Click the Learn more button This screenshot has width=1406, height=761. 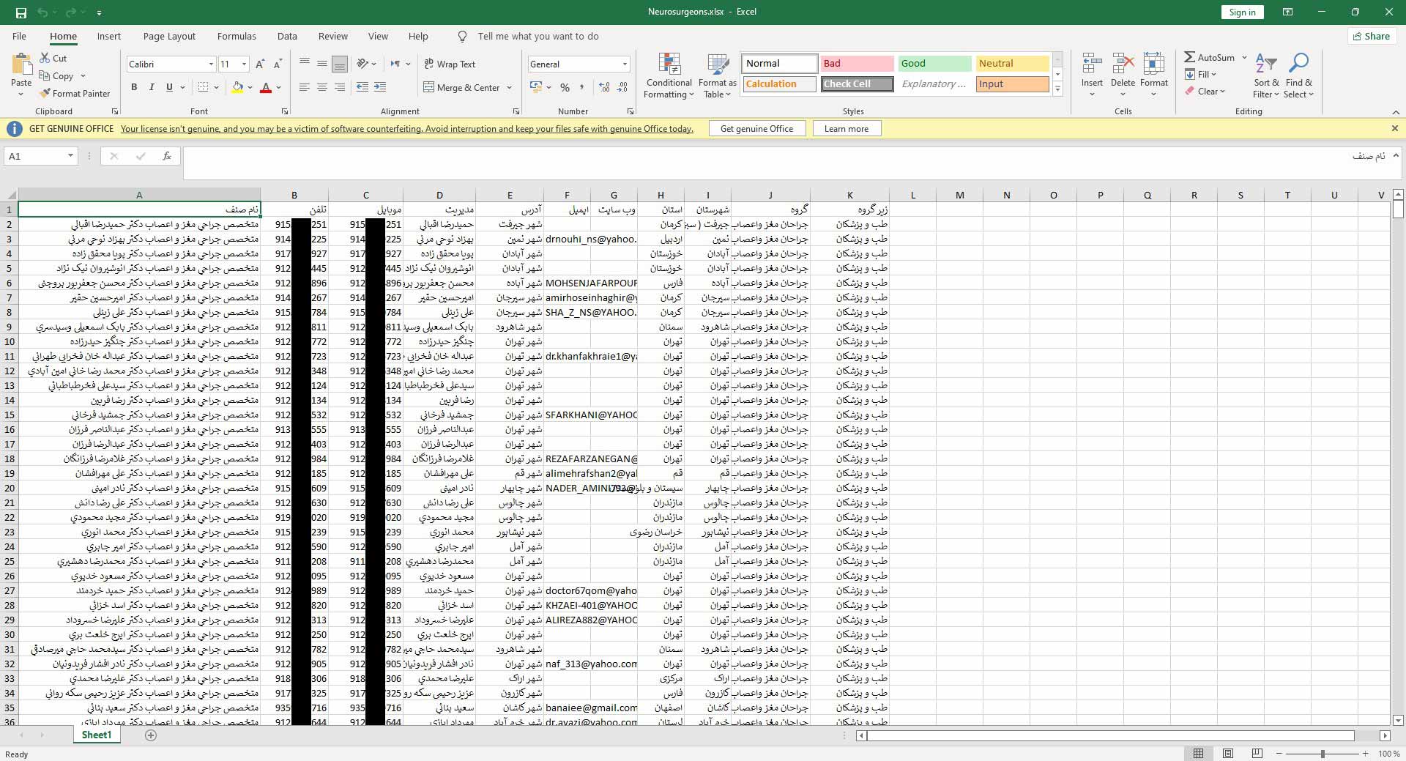[x=846, y=129]
